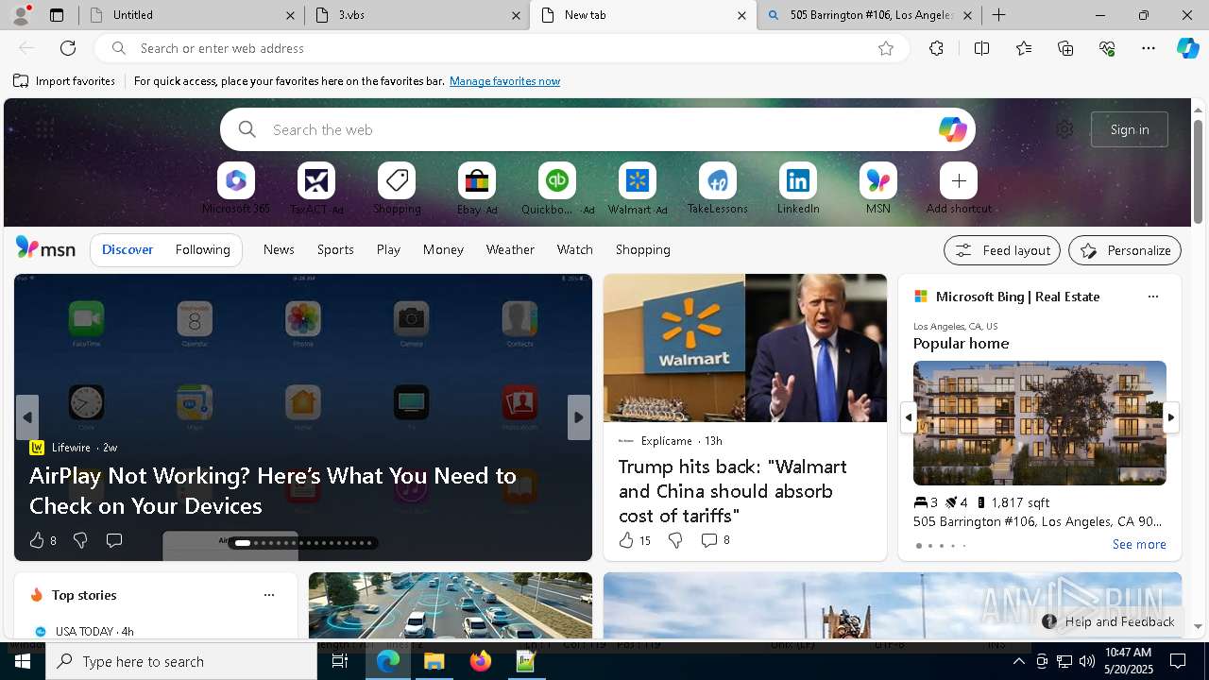Open the MSN shortcut tile

tap(878, 180)
